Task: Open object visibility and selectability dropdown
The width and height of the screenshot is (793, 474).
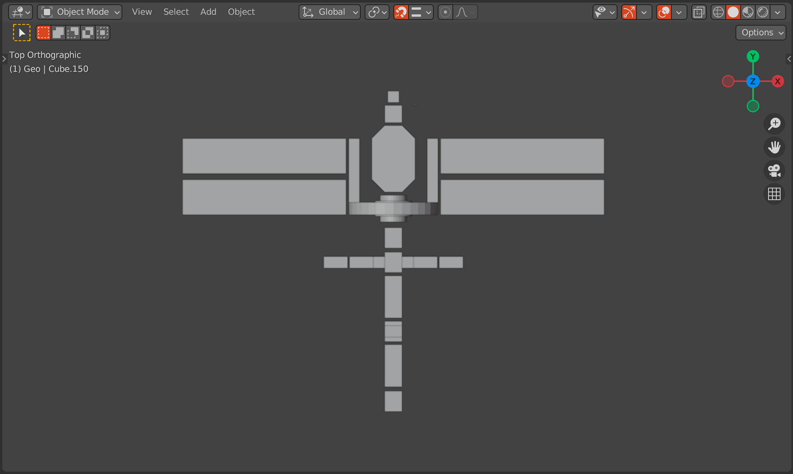Action: click(605, 12)
